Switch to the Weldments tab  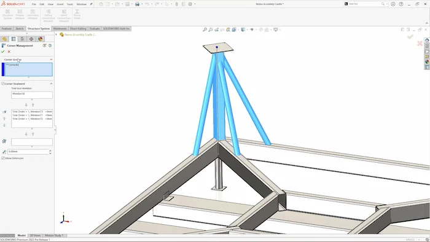click(x=60, y=28)
